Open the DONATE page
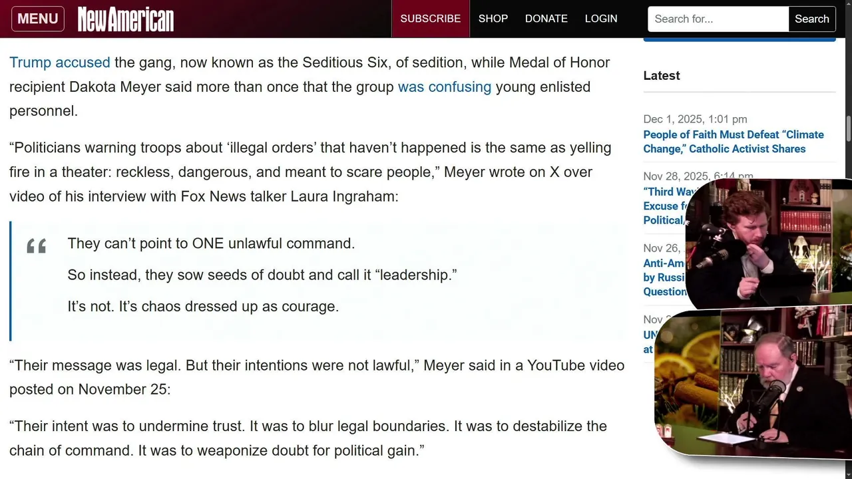852x479 pixels. point(546,19)
